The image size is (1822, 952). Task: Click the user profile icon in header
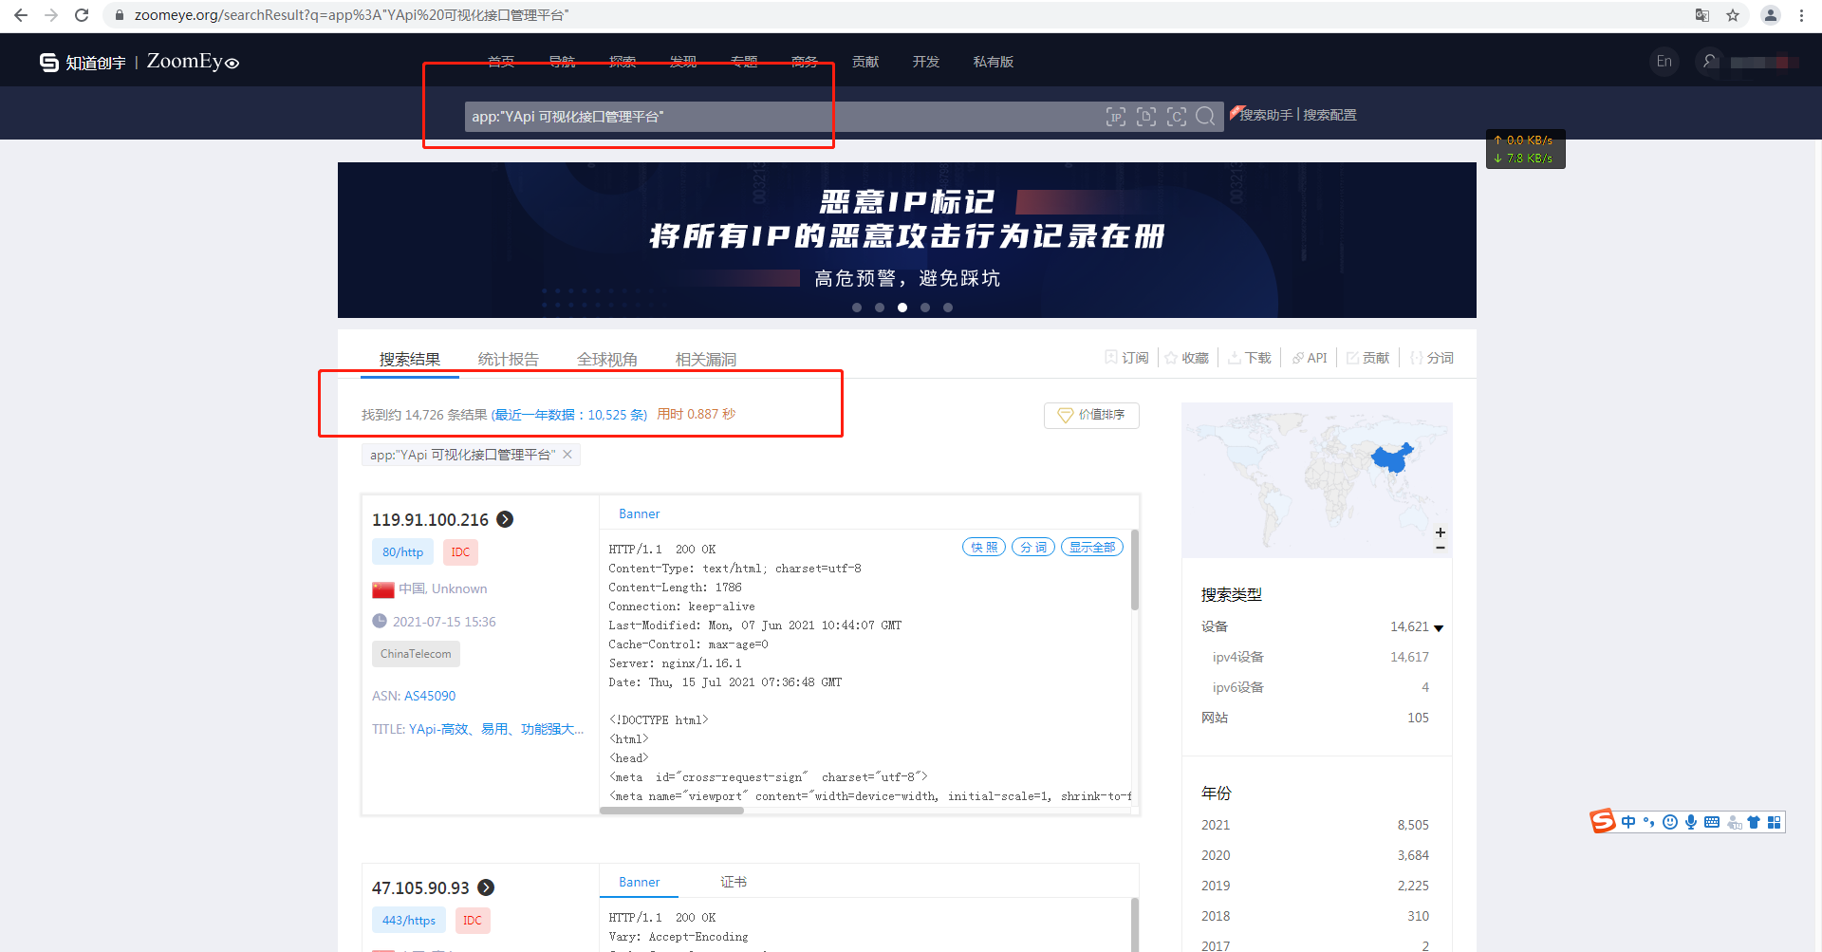pyautogui.click(x=1709, y=62)
